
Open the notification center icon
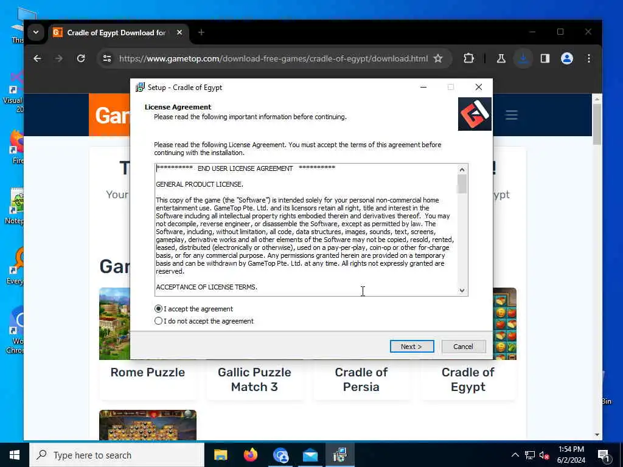click(604, 455)
